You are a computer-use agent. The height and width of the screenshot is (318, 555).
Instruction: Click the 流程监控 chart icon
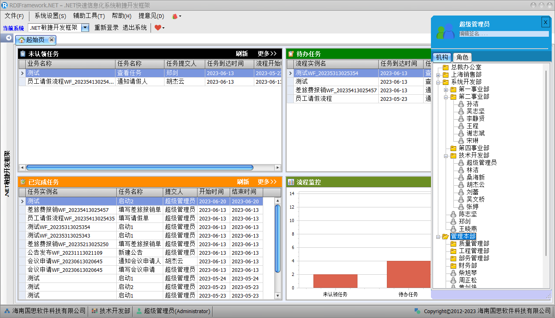pyautogui.click(x=291, y=182)
